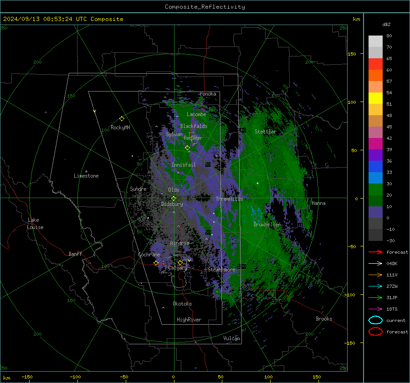Click the yellow diamond marker near RockyMH

coord(122,119)
